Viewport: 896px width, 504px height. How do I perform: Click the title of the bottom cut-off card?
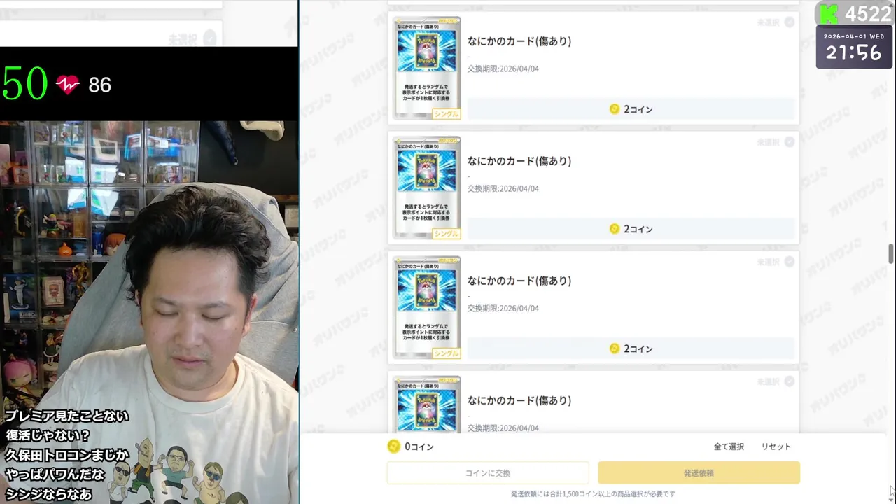(x=519, y=400)
